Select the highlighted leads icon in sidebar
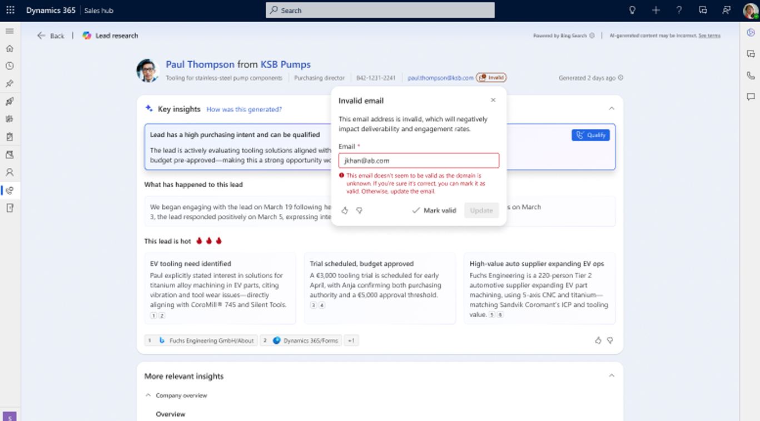The height and width of the screenshot is (421, 760). point(9,191)
